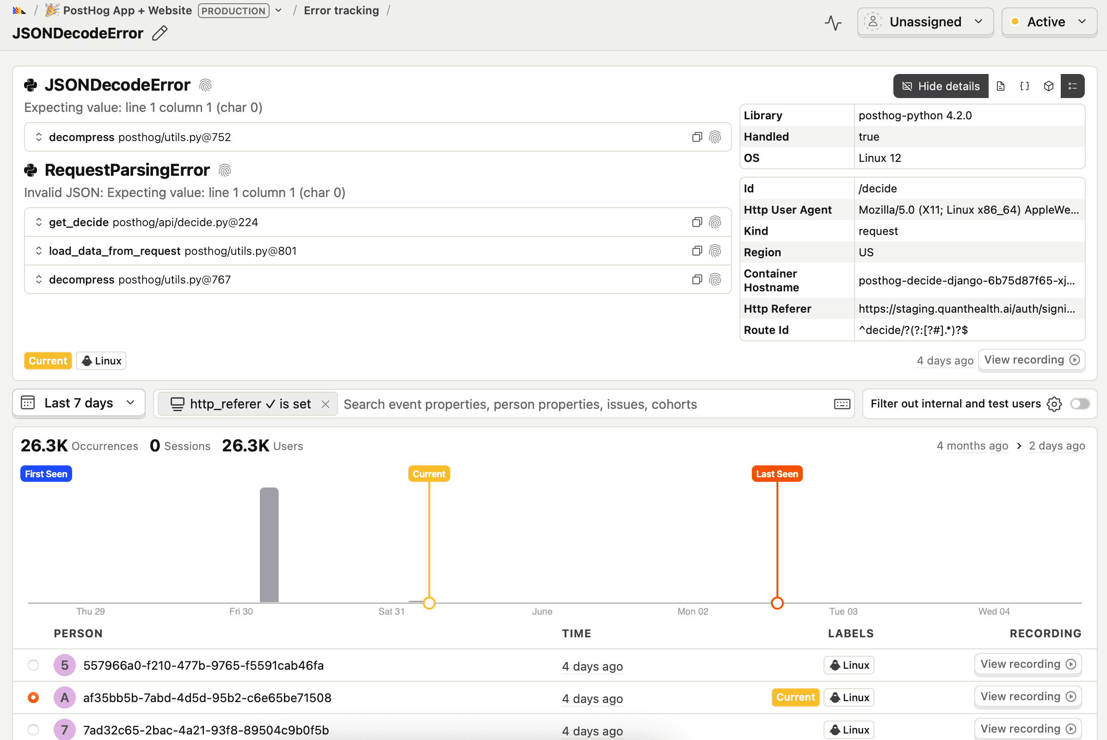Copy the get_decide frame

click(697, 222)
